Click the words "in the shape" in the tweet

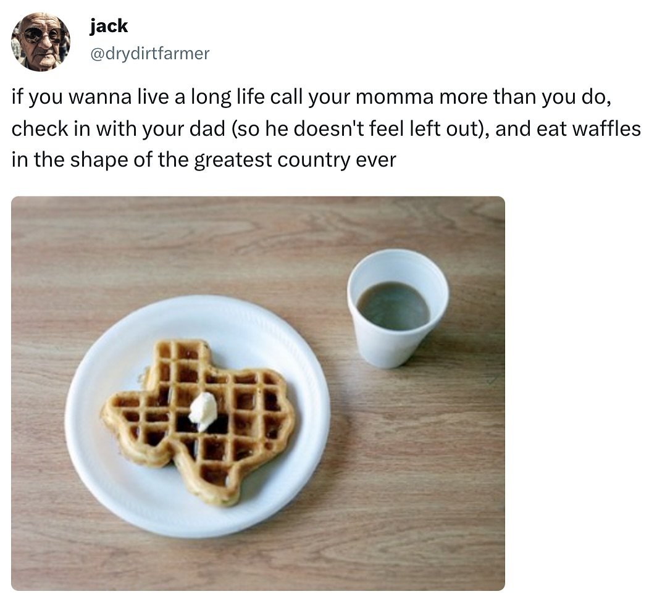point(70,160)
